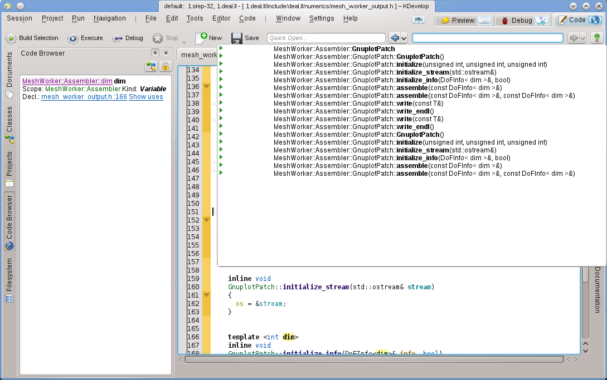The image size is (607, 380).
Task: Open the back history dropdown arrow
Action: (x=404, y=38)
